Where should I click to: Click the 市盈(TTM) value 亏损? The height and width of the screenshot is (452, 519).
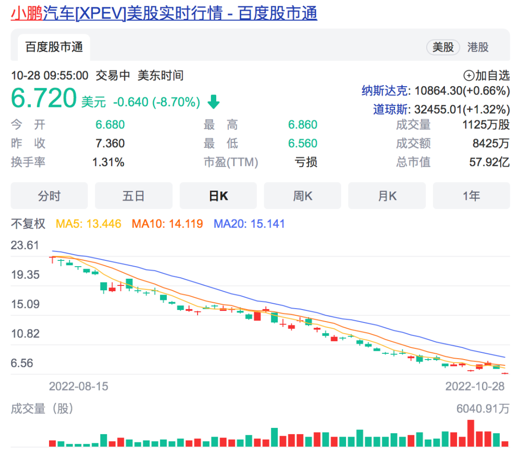point(306,162)
